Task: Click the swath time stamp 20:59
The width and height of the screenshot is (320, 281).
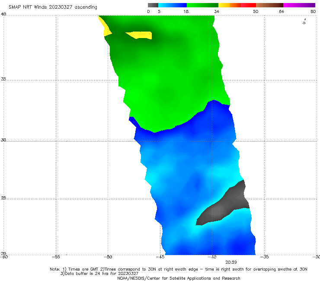Action: coord(231,262)
